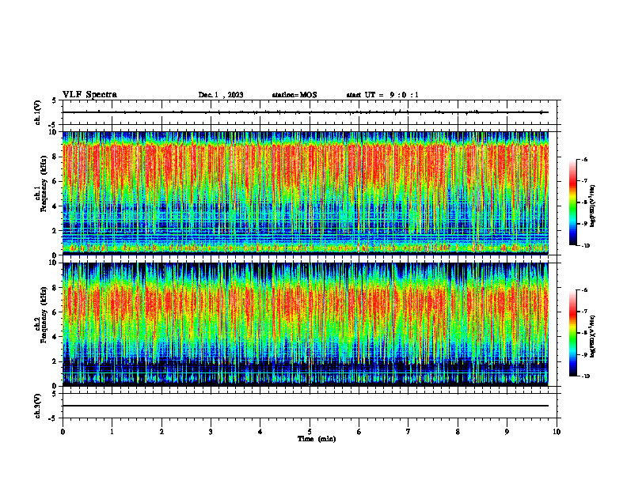Click inside the ch.1 spectrogram panel
Image resolution: width=627 pixels, height=484 pixels.
[x=305, y=193]
